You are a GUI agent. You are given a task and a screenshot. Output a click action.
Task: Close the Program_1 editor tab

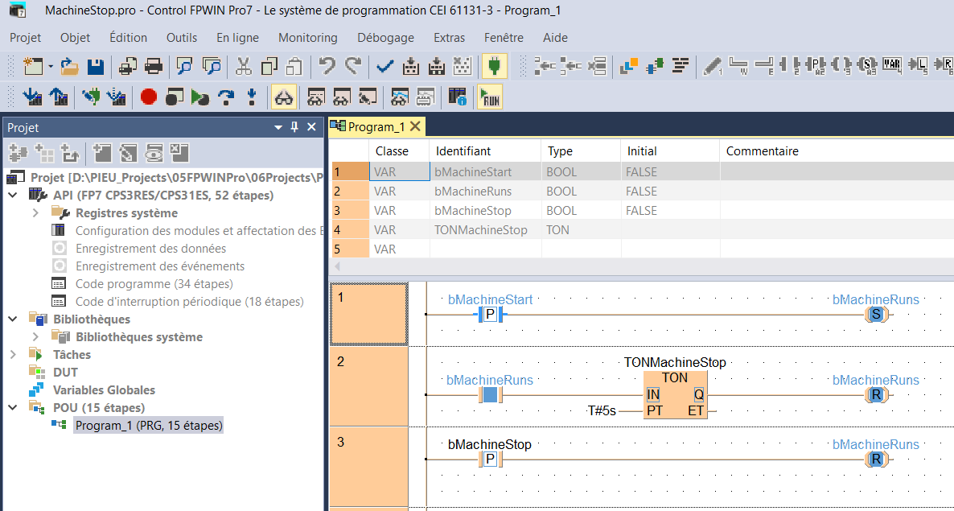coord(415,126)
